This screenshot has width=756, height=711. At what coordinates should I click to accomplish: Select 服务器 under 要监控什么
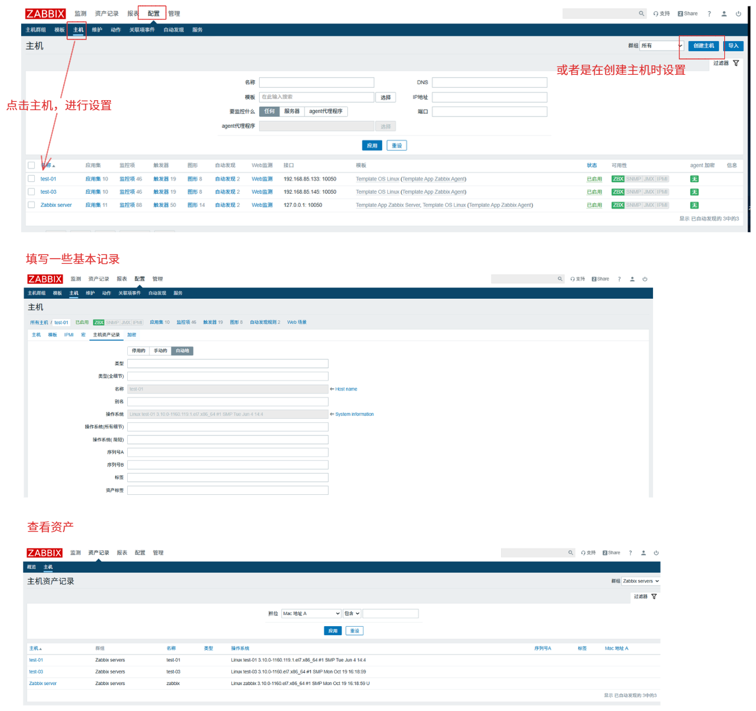[292, 111]
